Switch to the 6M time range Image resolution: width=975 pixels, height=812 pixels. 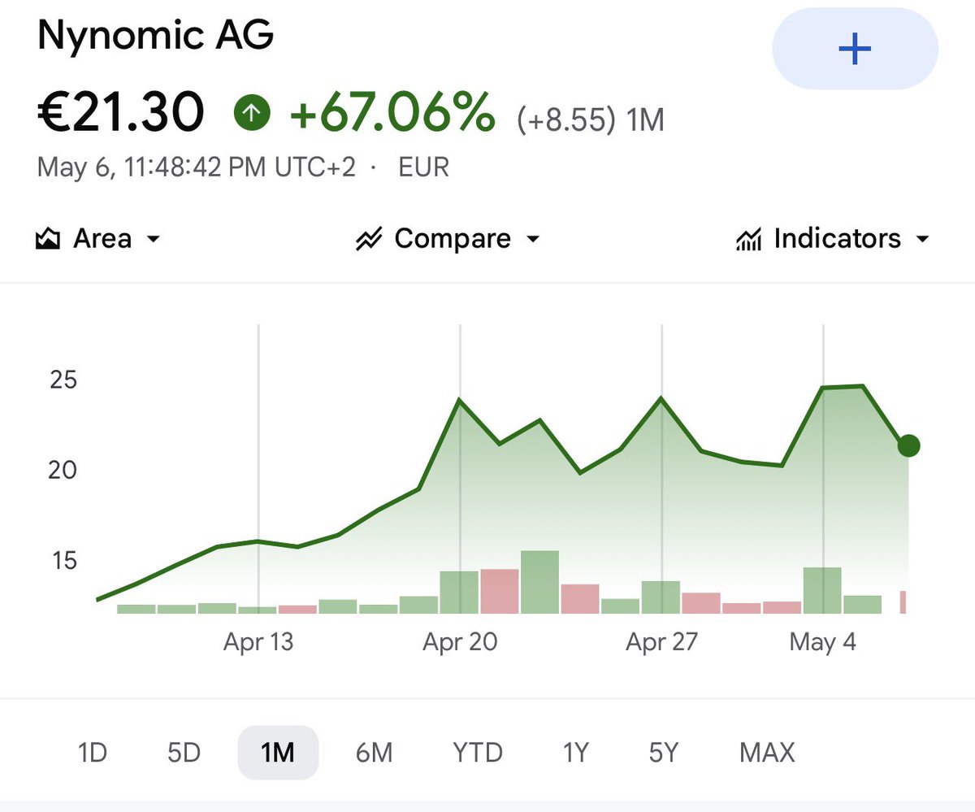(x=374, y=753)
